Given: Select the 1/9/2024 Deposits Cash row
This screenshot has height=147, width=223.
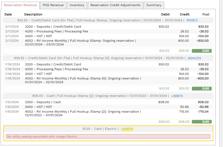Looking at the screenshot, I should pos(43,102).
